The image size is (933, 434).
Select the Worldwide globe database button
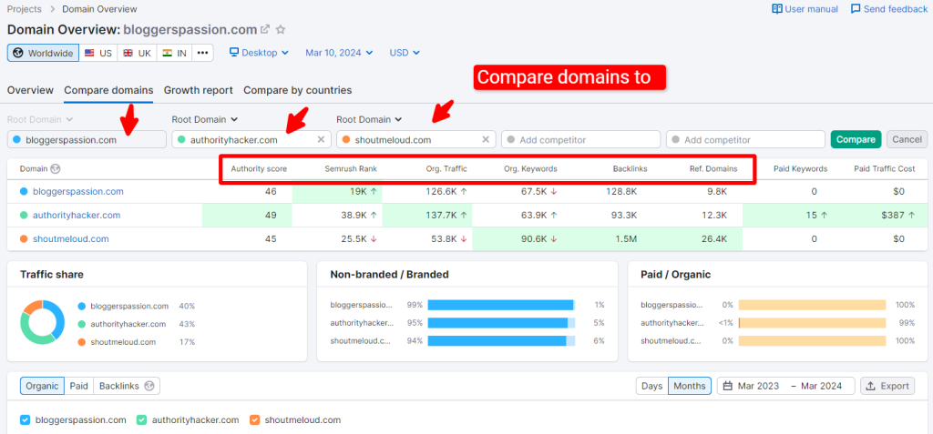43,53
